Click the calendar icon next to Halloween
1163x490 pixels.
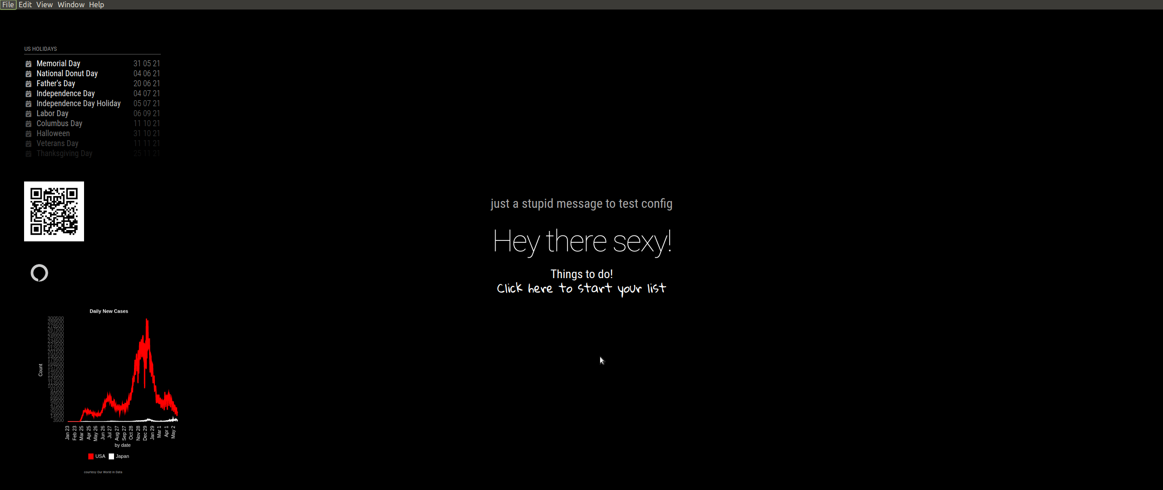pyautogui.click(x=29, y=134)
